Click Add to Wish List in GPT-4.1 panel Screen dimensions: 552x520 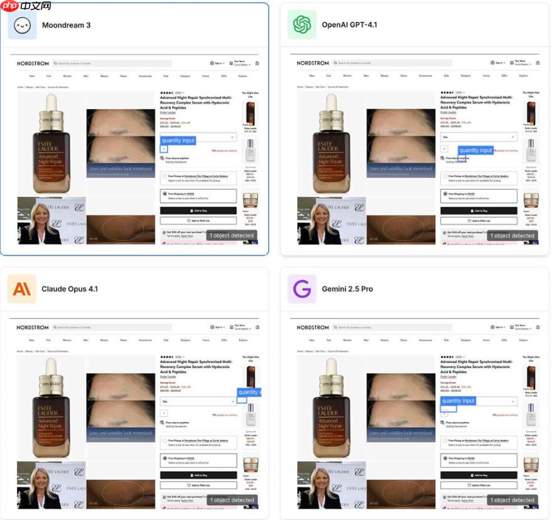click(479, 220)
